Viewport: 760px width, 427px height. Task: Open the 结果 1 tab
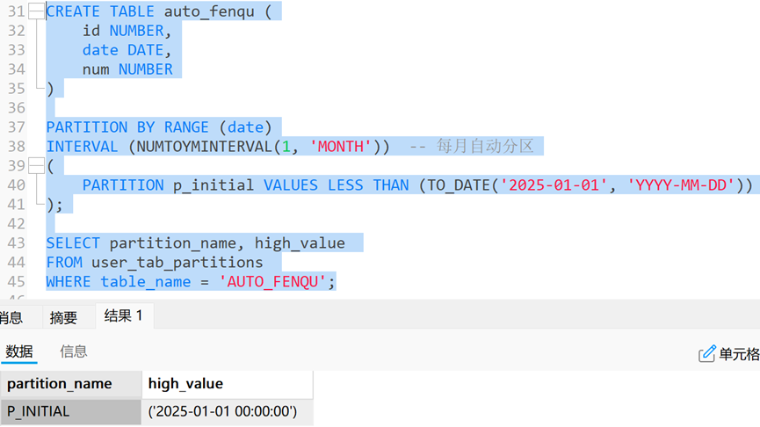point(123,316)
